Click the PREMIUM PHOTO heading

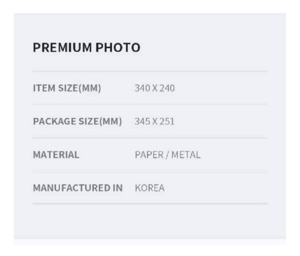pos(86,48)
